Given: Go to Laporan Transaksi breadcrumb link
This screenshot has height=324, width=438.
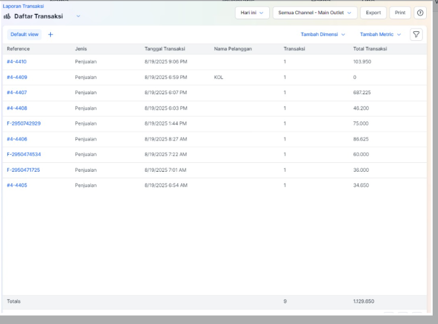Looking at the screenshot, I should click(x=23, y=6).
